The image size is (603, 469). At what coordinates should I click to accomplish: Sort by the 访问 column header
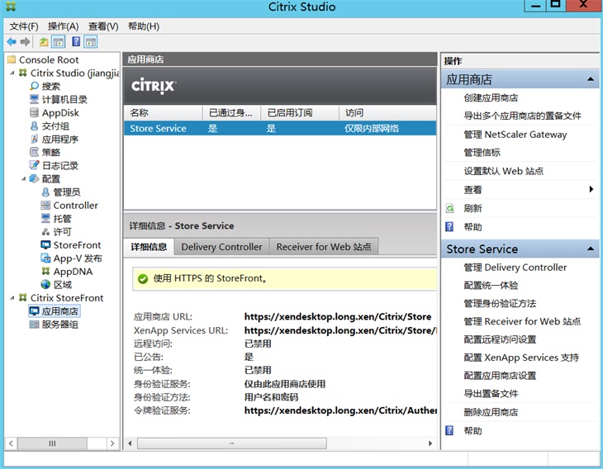point(387,112)
